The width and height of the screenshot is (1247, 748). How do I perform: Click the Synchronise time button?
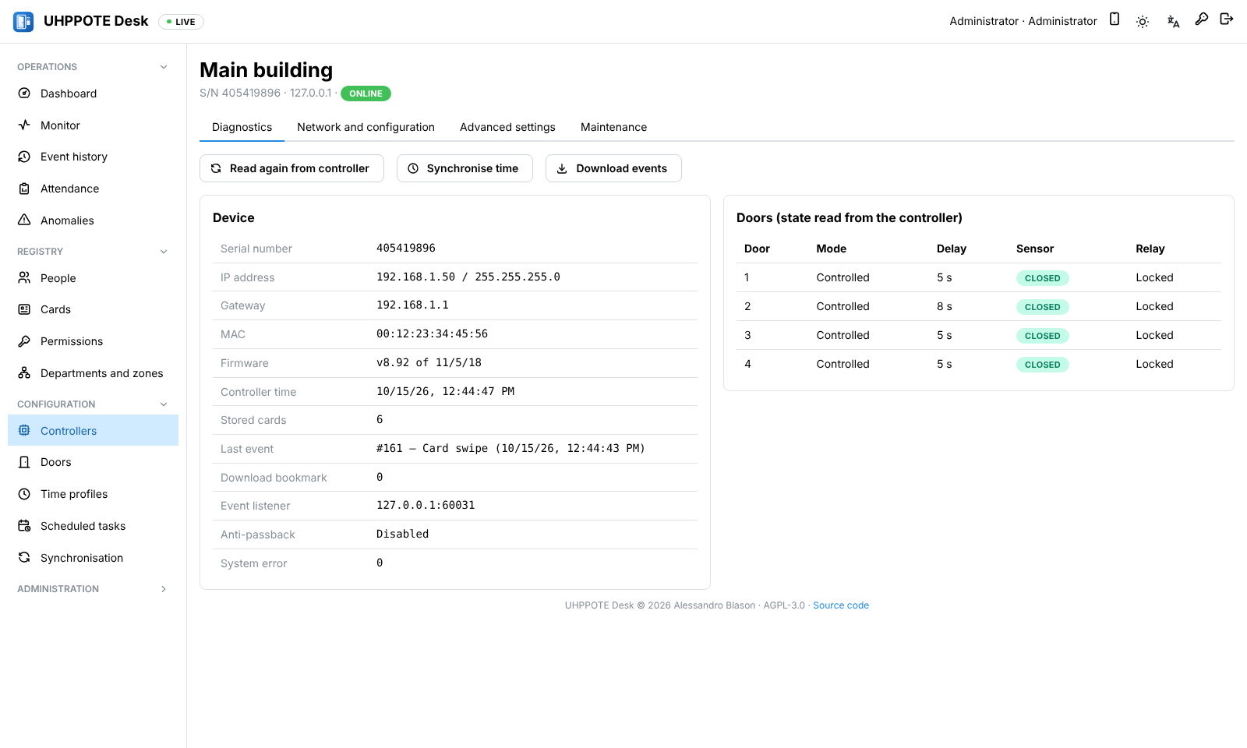pyautogui.click(x=465, y=168)
